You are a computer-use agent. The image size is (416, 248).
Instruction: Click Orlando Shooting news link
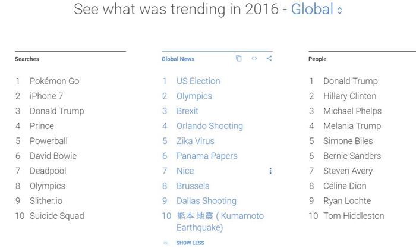point(209,126)
